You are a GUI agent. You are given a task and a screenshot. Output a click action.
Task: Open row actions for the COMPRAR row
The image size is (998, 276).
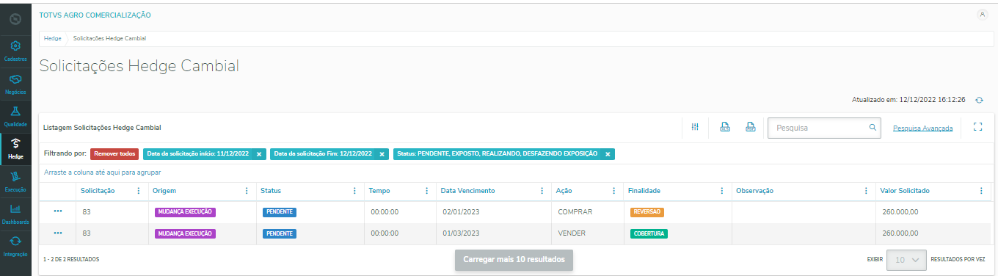point(58,211)
